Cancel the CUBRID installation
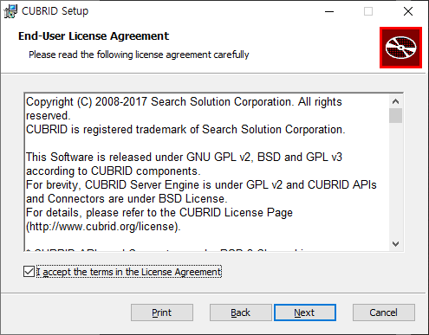The height and width of the screenshot is (335, 429). pos(384,312)
